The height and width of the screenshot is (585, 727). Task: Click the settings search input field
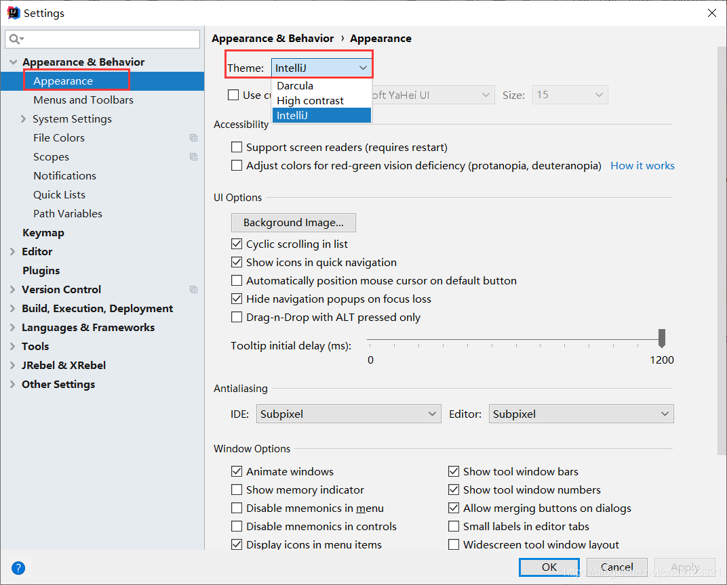tap(102, 39)
